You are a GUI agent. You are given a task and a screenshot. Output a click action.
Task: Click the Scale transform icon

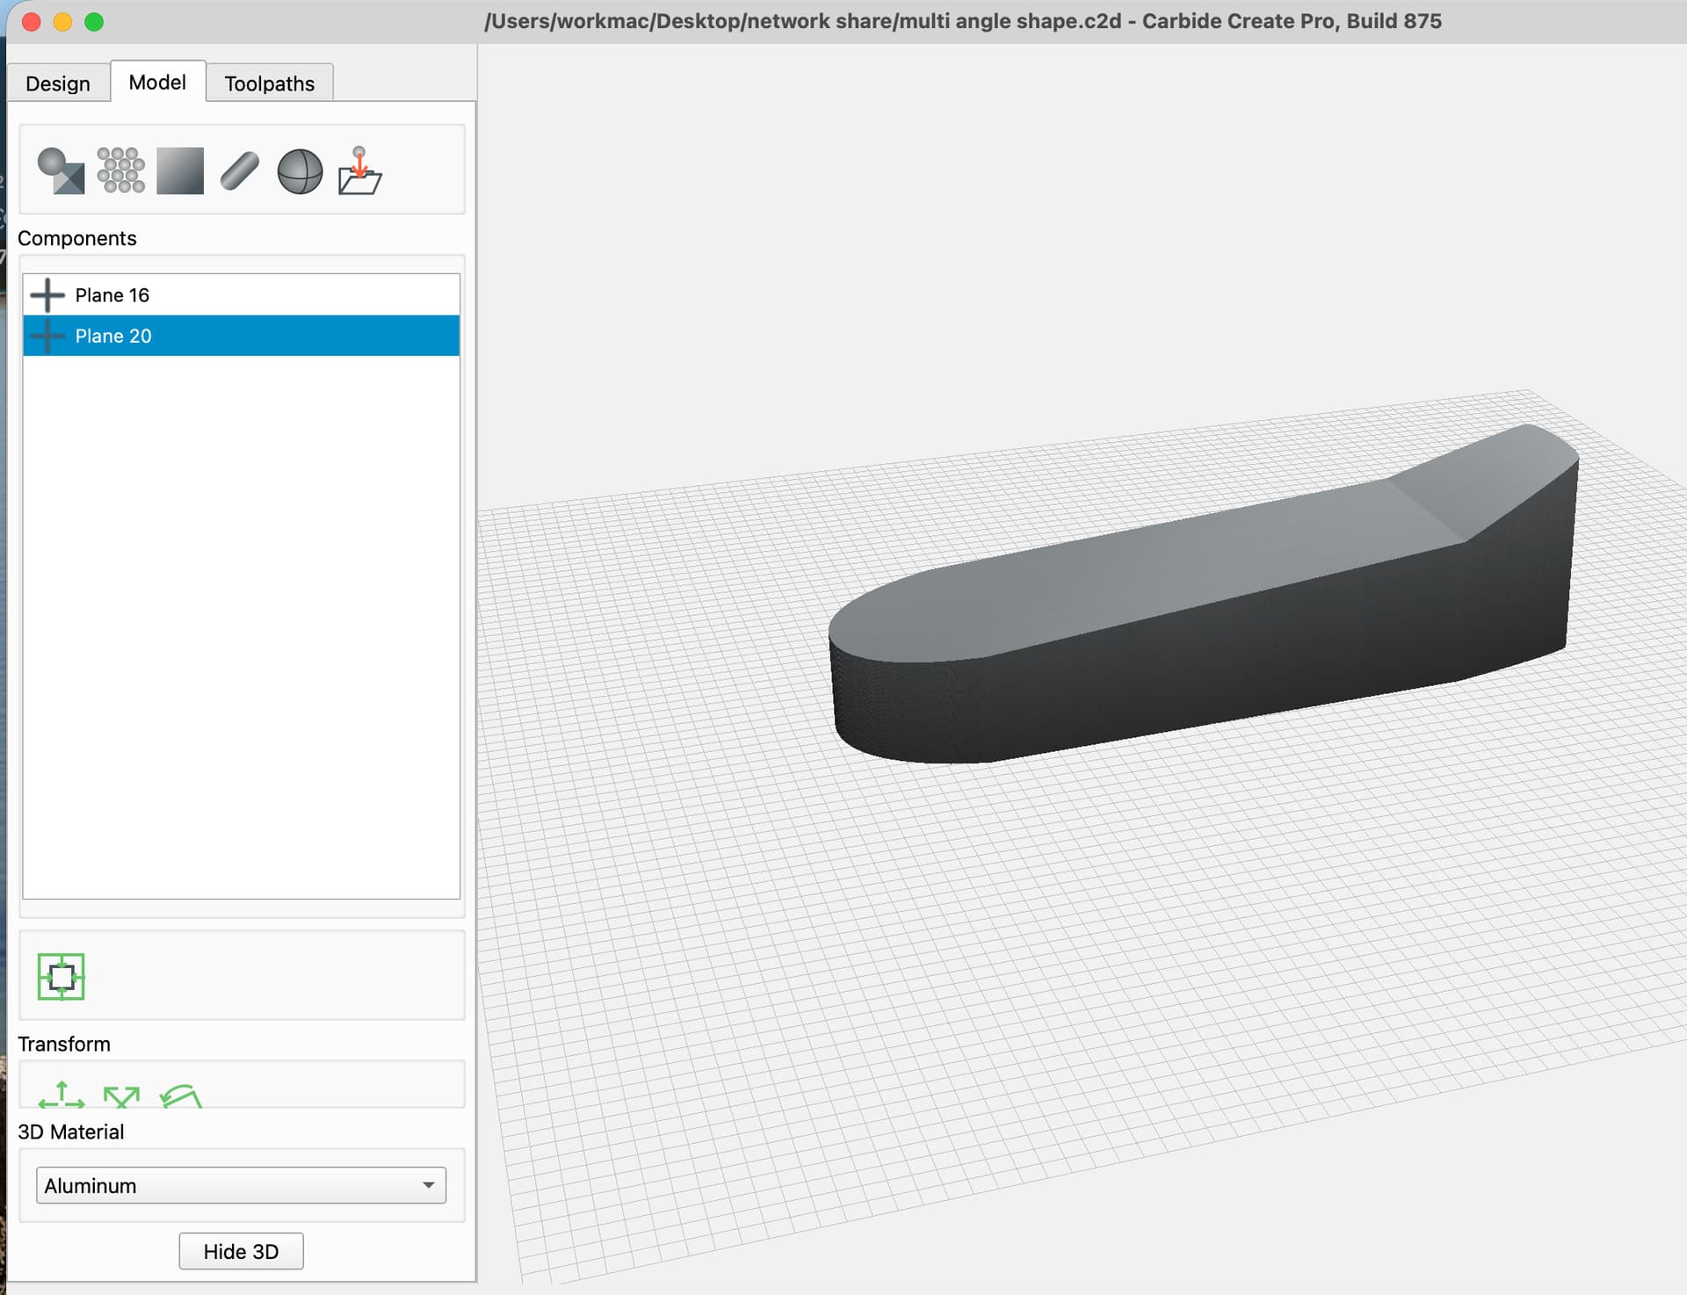click(121, 1096)
